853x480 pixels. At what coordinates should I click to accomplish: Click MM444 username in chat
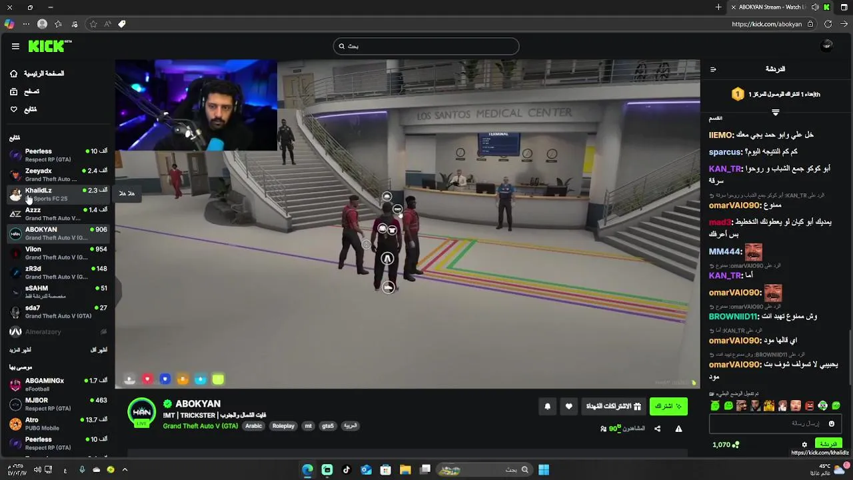point(725,252)
